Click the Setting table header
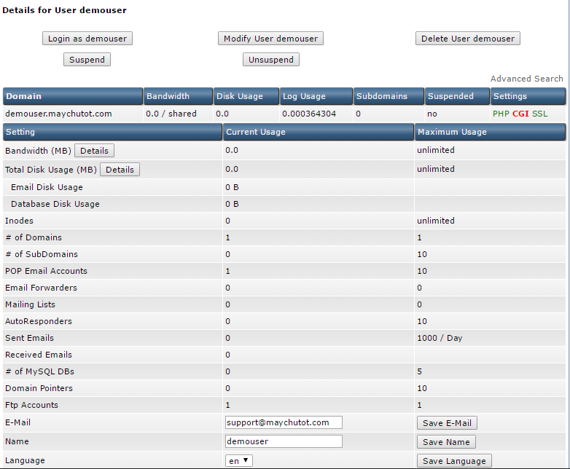Image resolution: width=570 pixels, height=469 pixels. 112,132
